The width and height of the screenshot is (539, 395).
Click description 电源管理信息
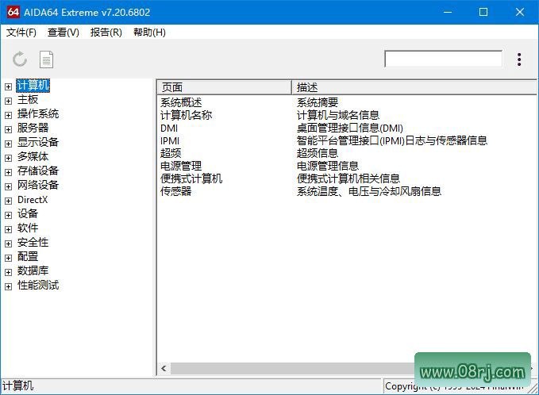(x=328, y=166)
